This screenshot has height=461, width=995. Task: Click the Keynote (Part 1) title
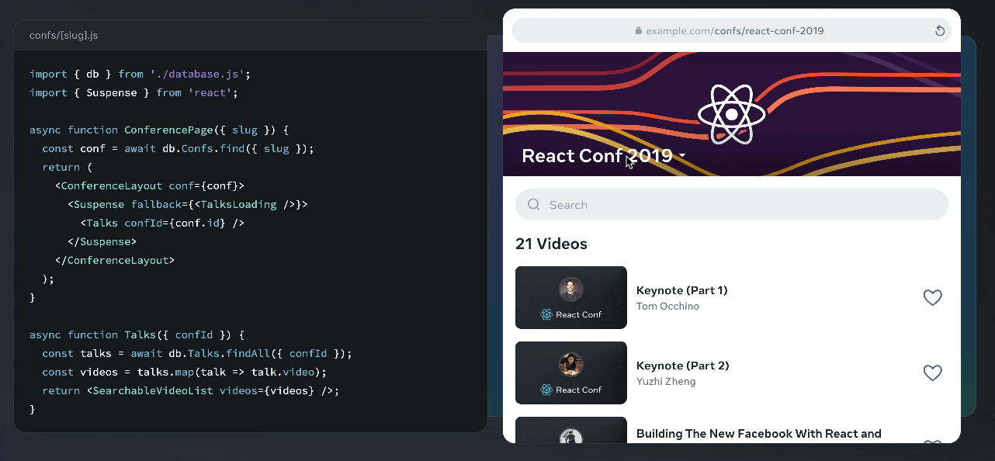(682, 290)
